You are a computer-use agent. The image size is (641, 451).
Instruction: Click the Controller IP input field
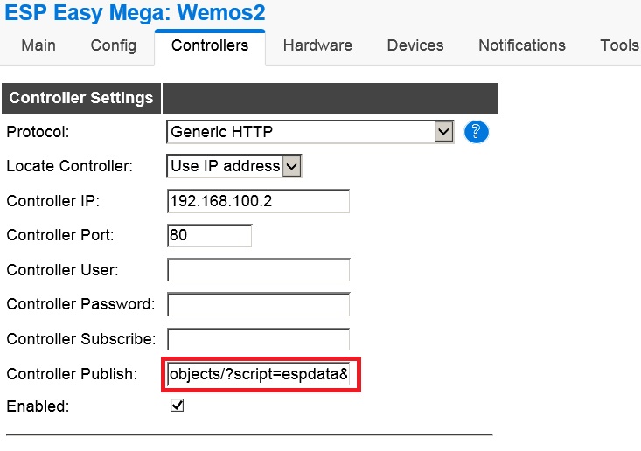(x=258, y=201)
